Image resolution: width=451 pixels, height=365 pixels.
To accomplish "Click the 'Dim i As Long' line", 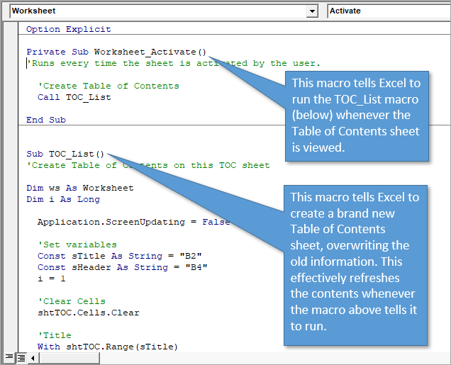I will 63,199.
